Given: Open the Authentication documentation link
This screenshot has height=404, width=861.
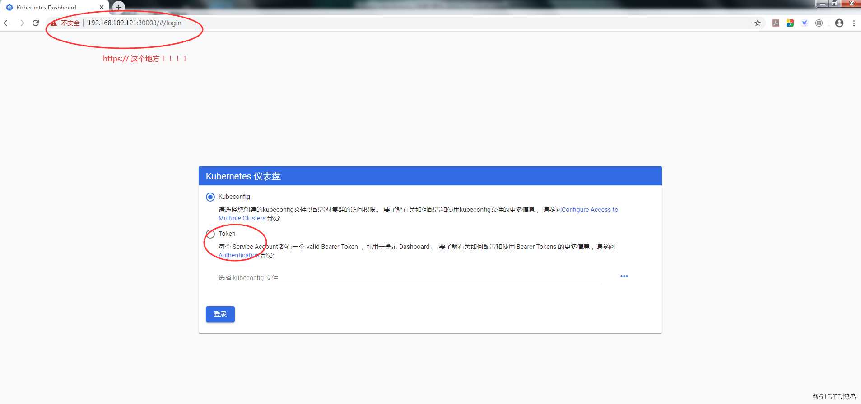Looking at the screenshot, I should (x=239, y=255).
